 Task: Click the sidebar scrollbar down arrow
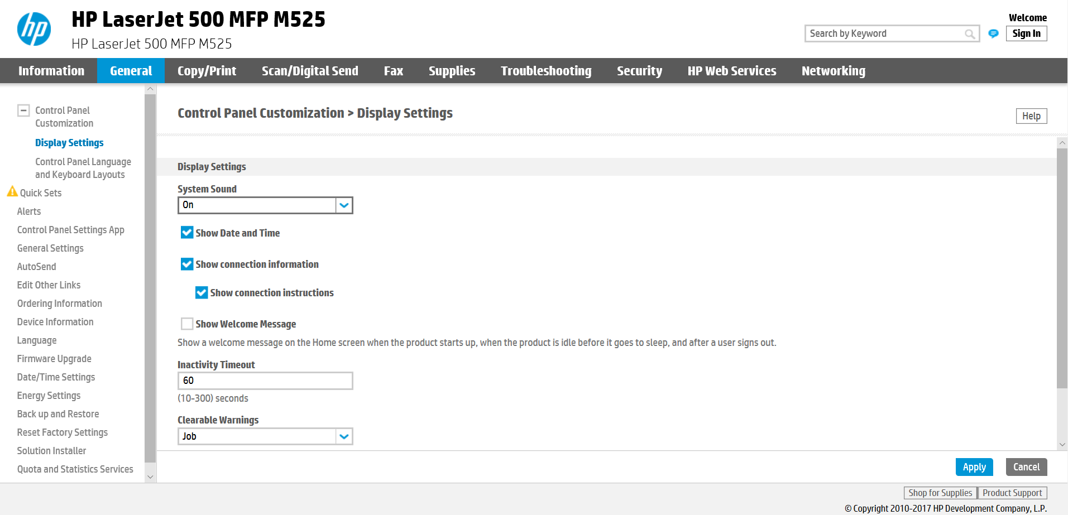coord(150,477)
